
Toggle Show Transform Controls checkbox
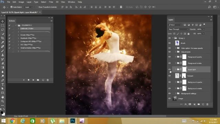(37, 7)
